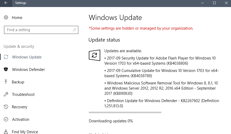Open the Troubleshoot page
231x134 pixels.
(x=23, y=95)
